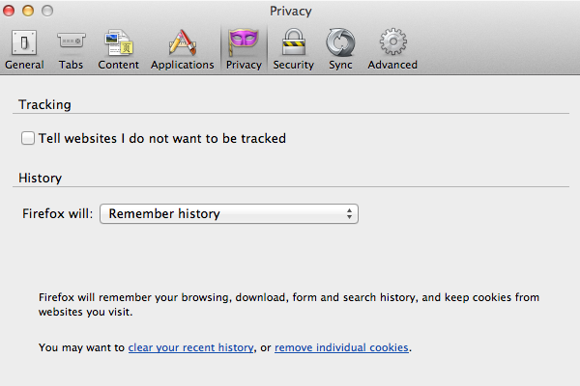Viewport: 580px width, 386px height.
Task: Follow the remove individual cookies link
Action: 341,347
